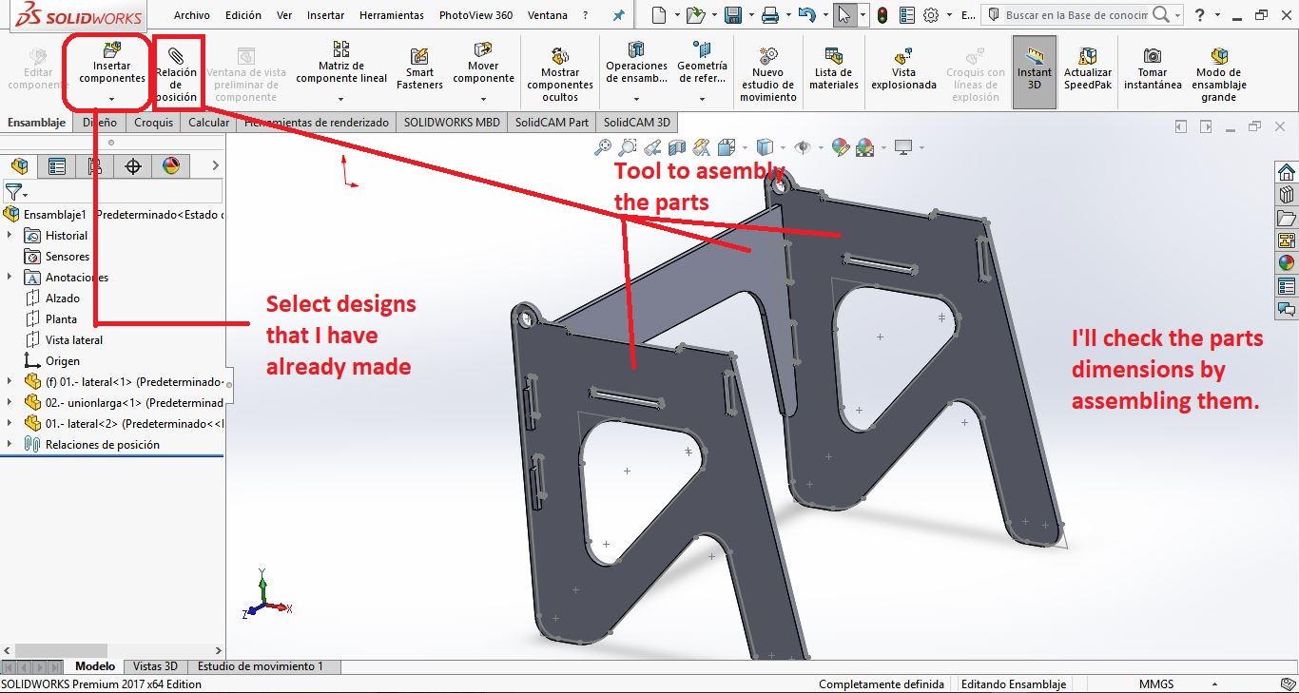Open the Estudio de movimiento 1 tab
Viewport: 1299px width, 693px height.
coord(261,666)
